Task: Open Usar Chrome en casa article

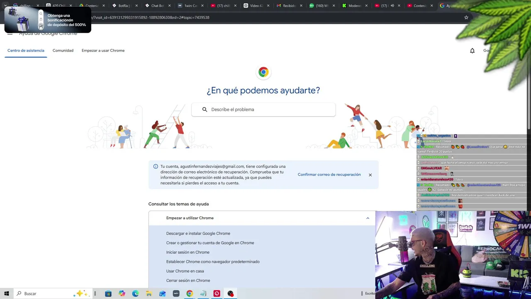Action: 185,271
